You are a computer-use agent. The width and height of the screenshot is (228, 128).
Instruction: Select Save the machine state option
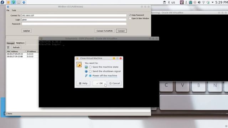click(104, 67)
